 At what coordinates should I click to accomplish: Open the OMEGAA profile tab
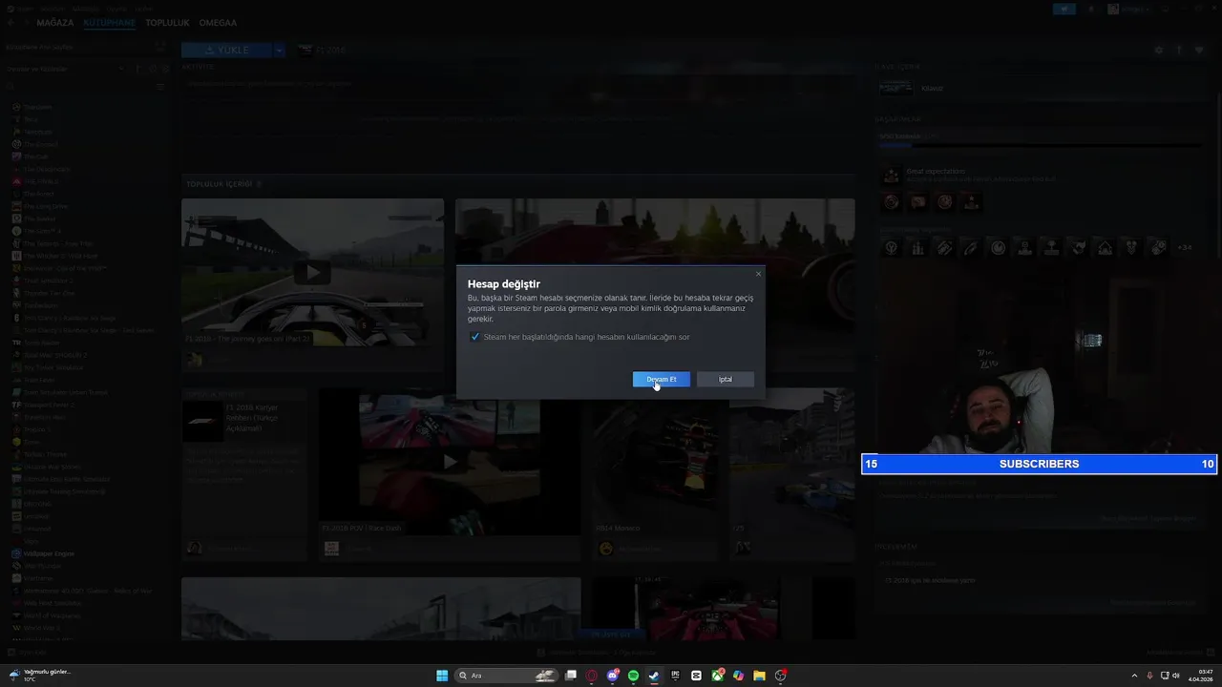[x=218, y=22]
